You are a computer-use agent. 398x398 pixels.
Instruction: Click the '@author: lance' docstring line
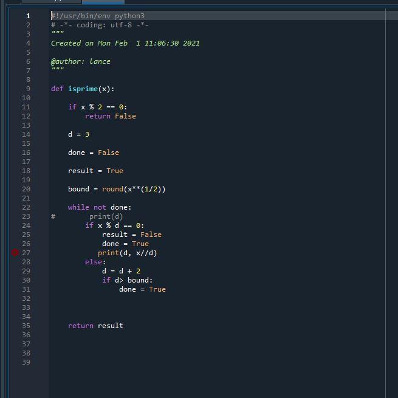80,61
